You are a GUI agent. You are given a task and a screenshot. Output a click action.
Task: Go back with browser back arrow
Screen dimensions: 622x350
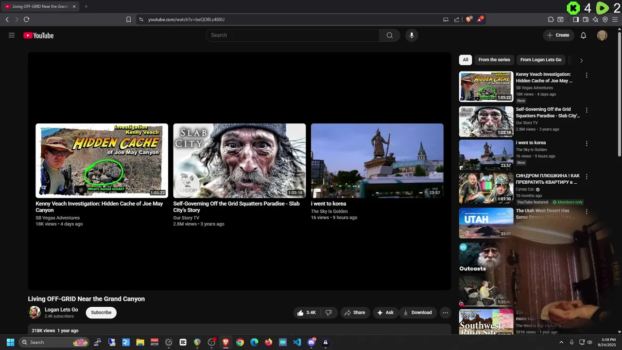pyautogui.click(x=7, y=19)
